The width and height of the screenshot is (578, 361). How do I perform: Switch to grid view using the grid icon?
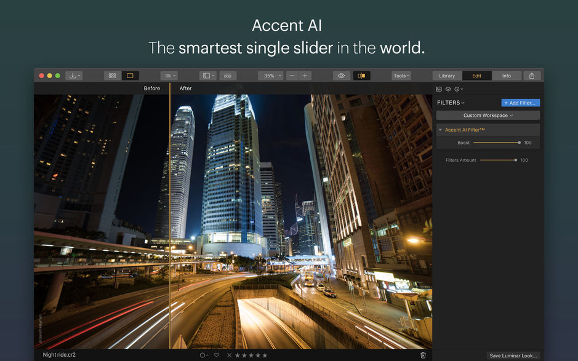[x=111, y=75]
